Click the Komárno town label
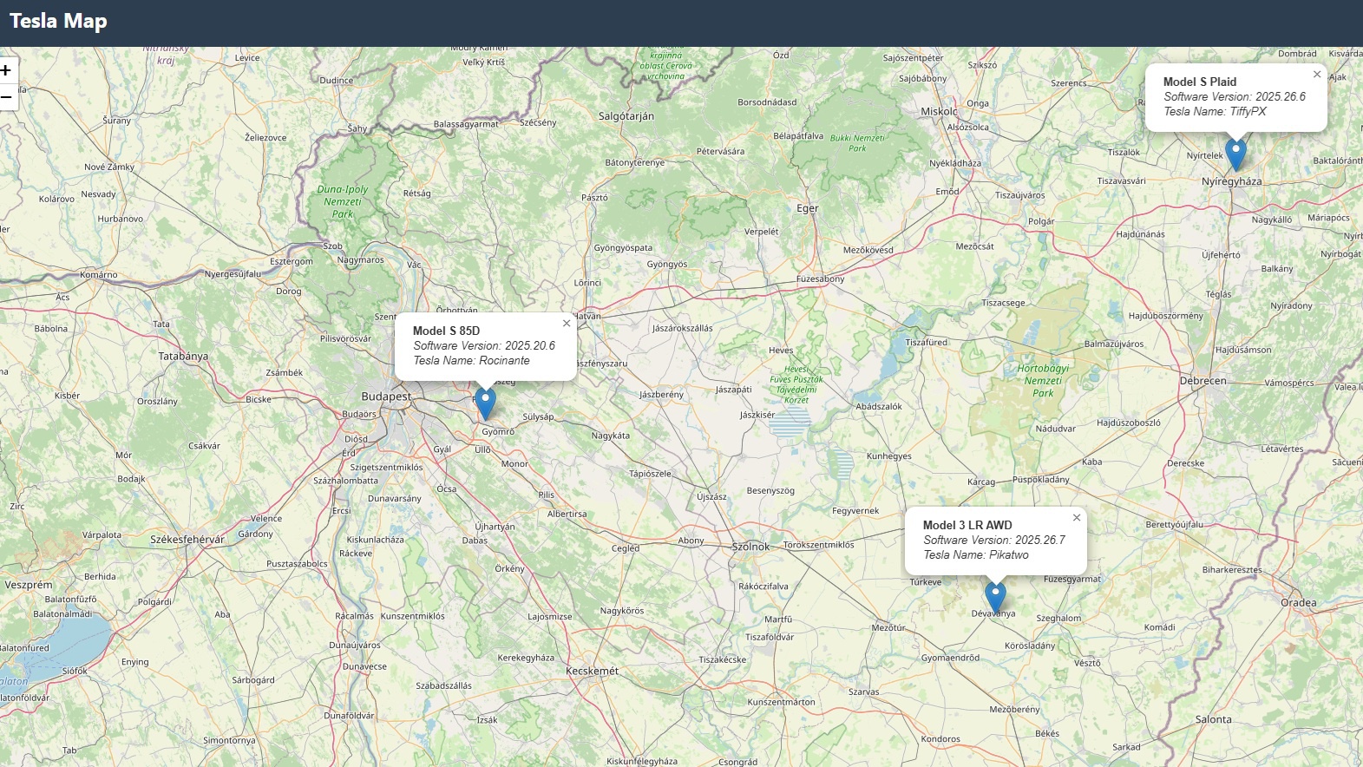1363x767 pixels. tap(99, 275)
